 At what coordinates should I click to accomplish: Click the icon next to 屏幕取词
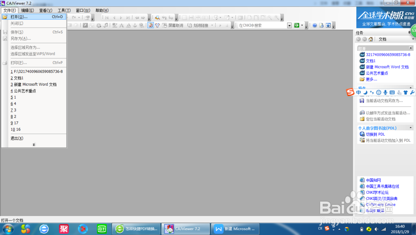(164, 25)
